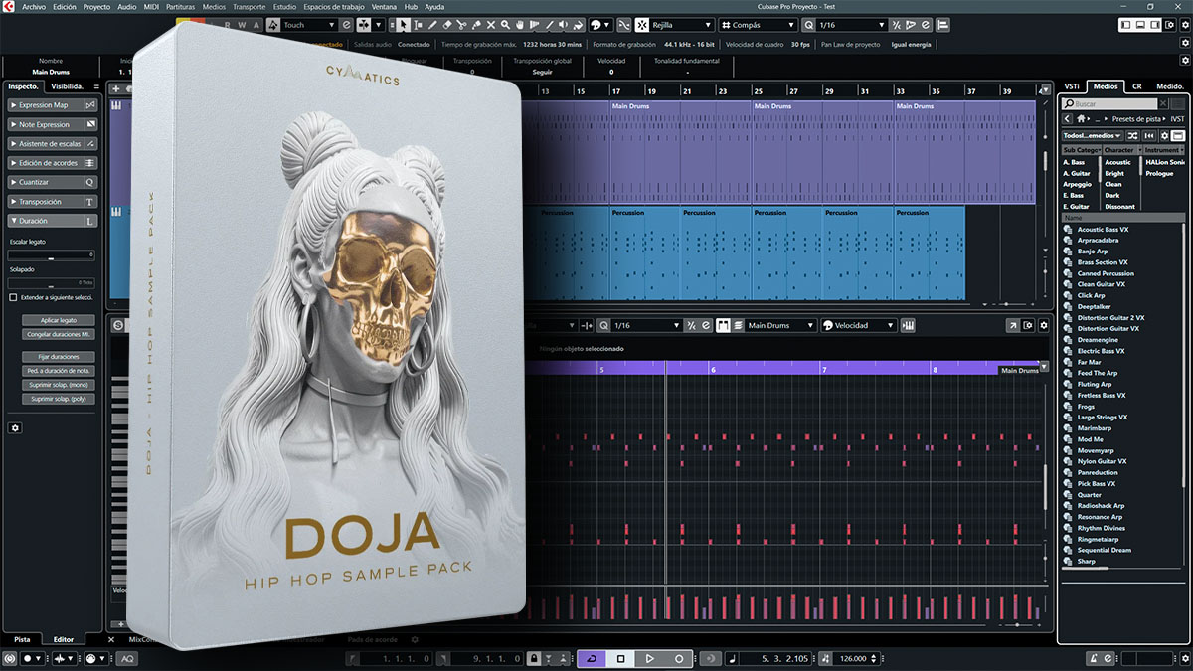Viewport: 1193px width, 671px height.
Task: Click the Q icon beside key editor 1/16
Action: pos(602,325)
